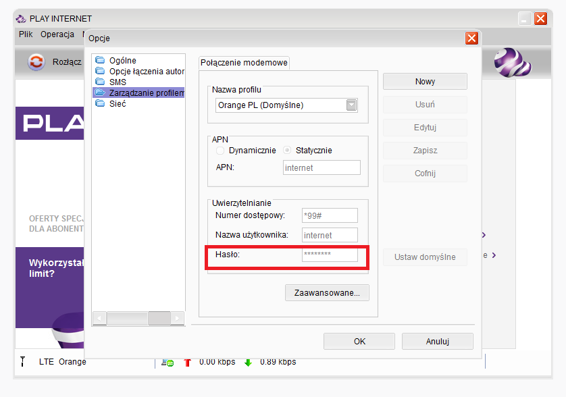The width and height of the screenshot is (566, 397).
Task: Click the Opcje łączenia folder icon
Action: click(100, 71)
